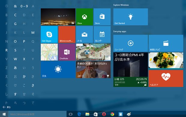
Task: Open Task View from the taskbar
Action: (x=70, y=114)
